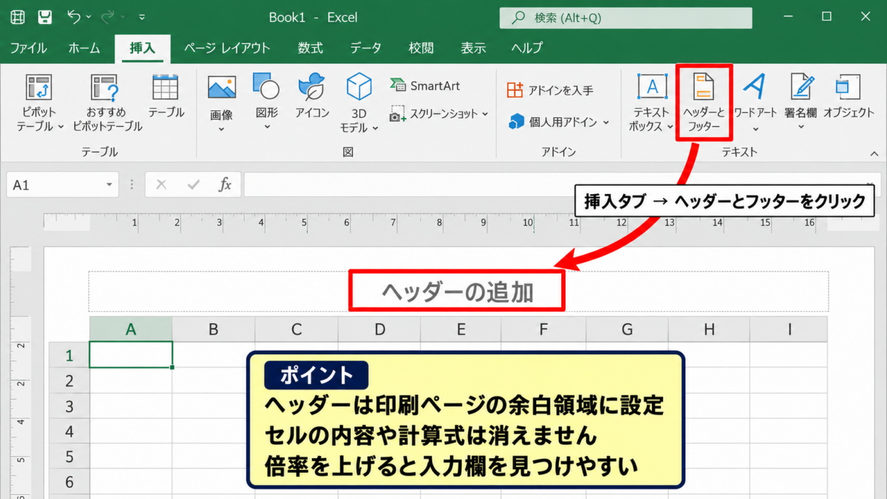Open the ヘルプ tab
Viewport: 887px width, 499px height.
point(527,48)
